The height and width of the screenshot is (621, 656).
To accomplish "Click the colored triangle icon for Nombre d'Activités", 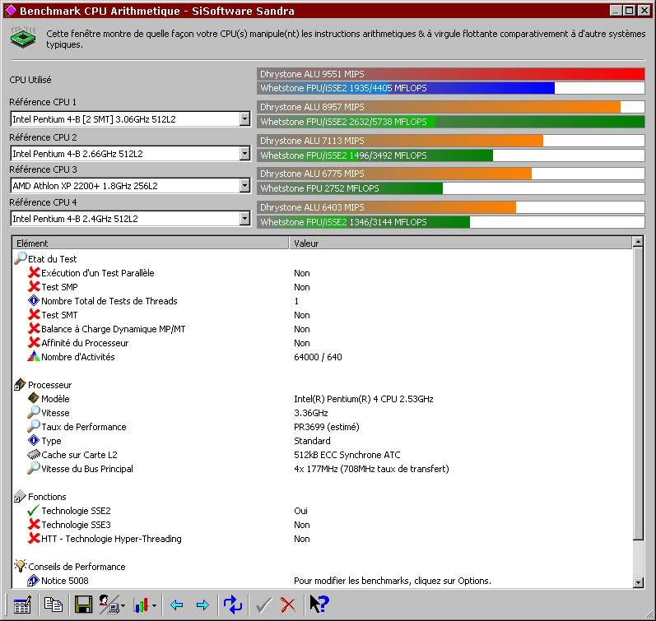I will (x=34, y=356).
